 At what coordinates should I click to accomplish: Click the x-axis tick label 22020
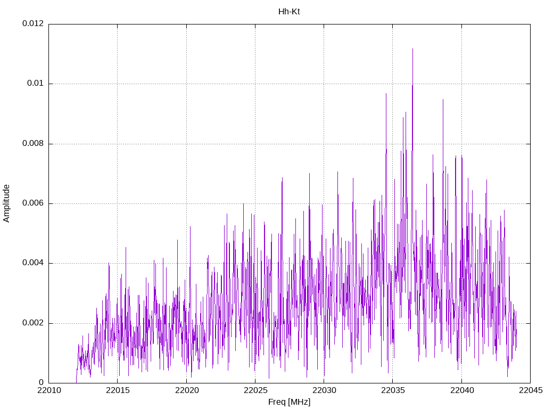tap(186, 390)
